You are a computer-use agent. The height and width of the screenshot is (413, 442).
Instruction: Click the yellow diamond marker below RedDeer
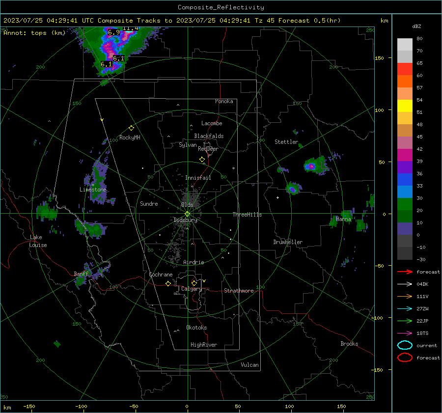(202, 160)
